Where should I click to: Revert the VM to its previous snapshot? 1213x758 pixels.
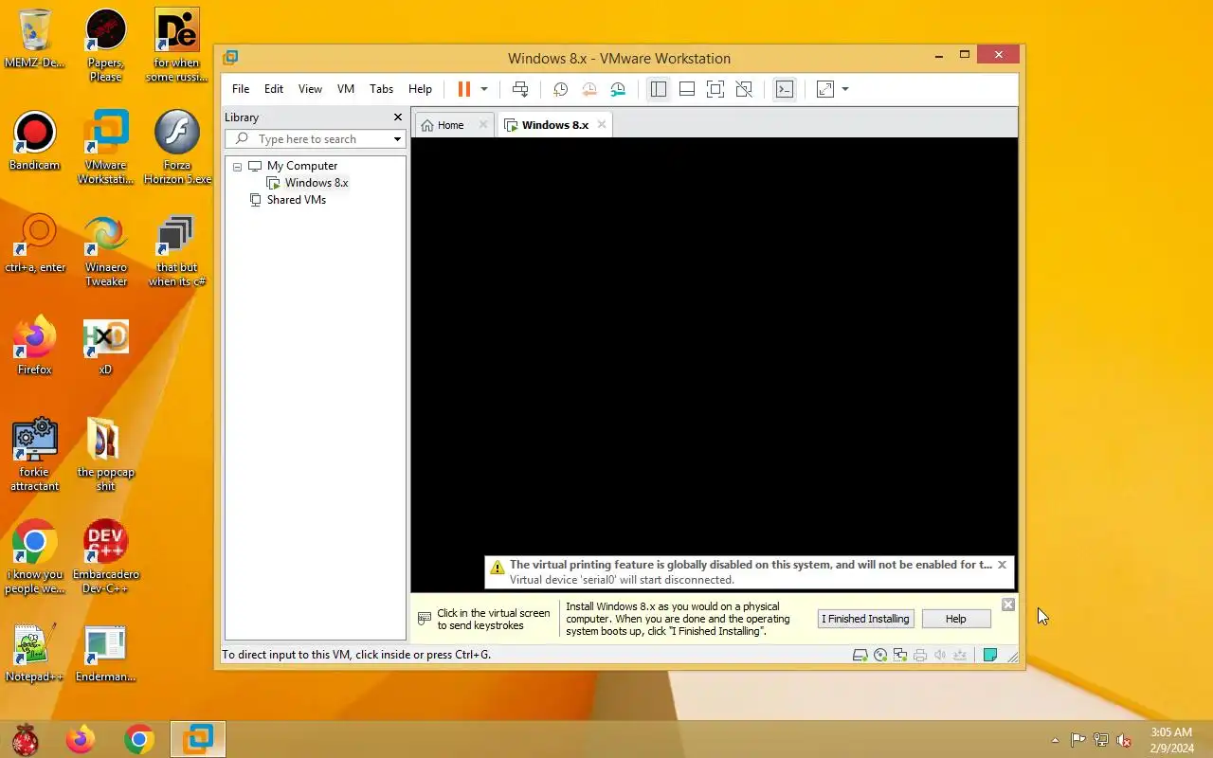(589, 89)
